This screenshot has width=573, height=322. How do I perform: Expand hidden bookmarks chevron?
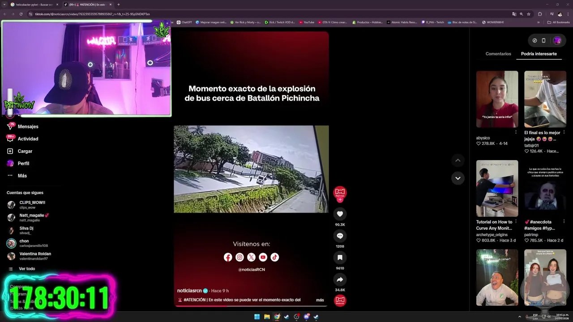pyautogui.click(x=539, y=22)
